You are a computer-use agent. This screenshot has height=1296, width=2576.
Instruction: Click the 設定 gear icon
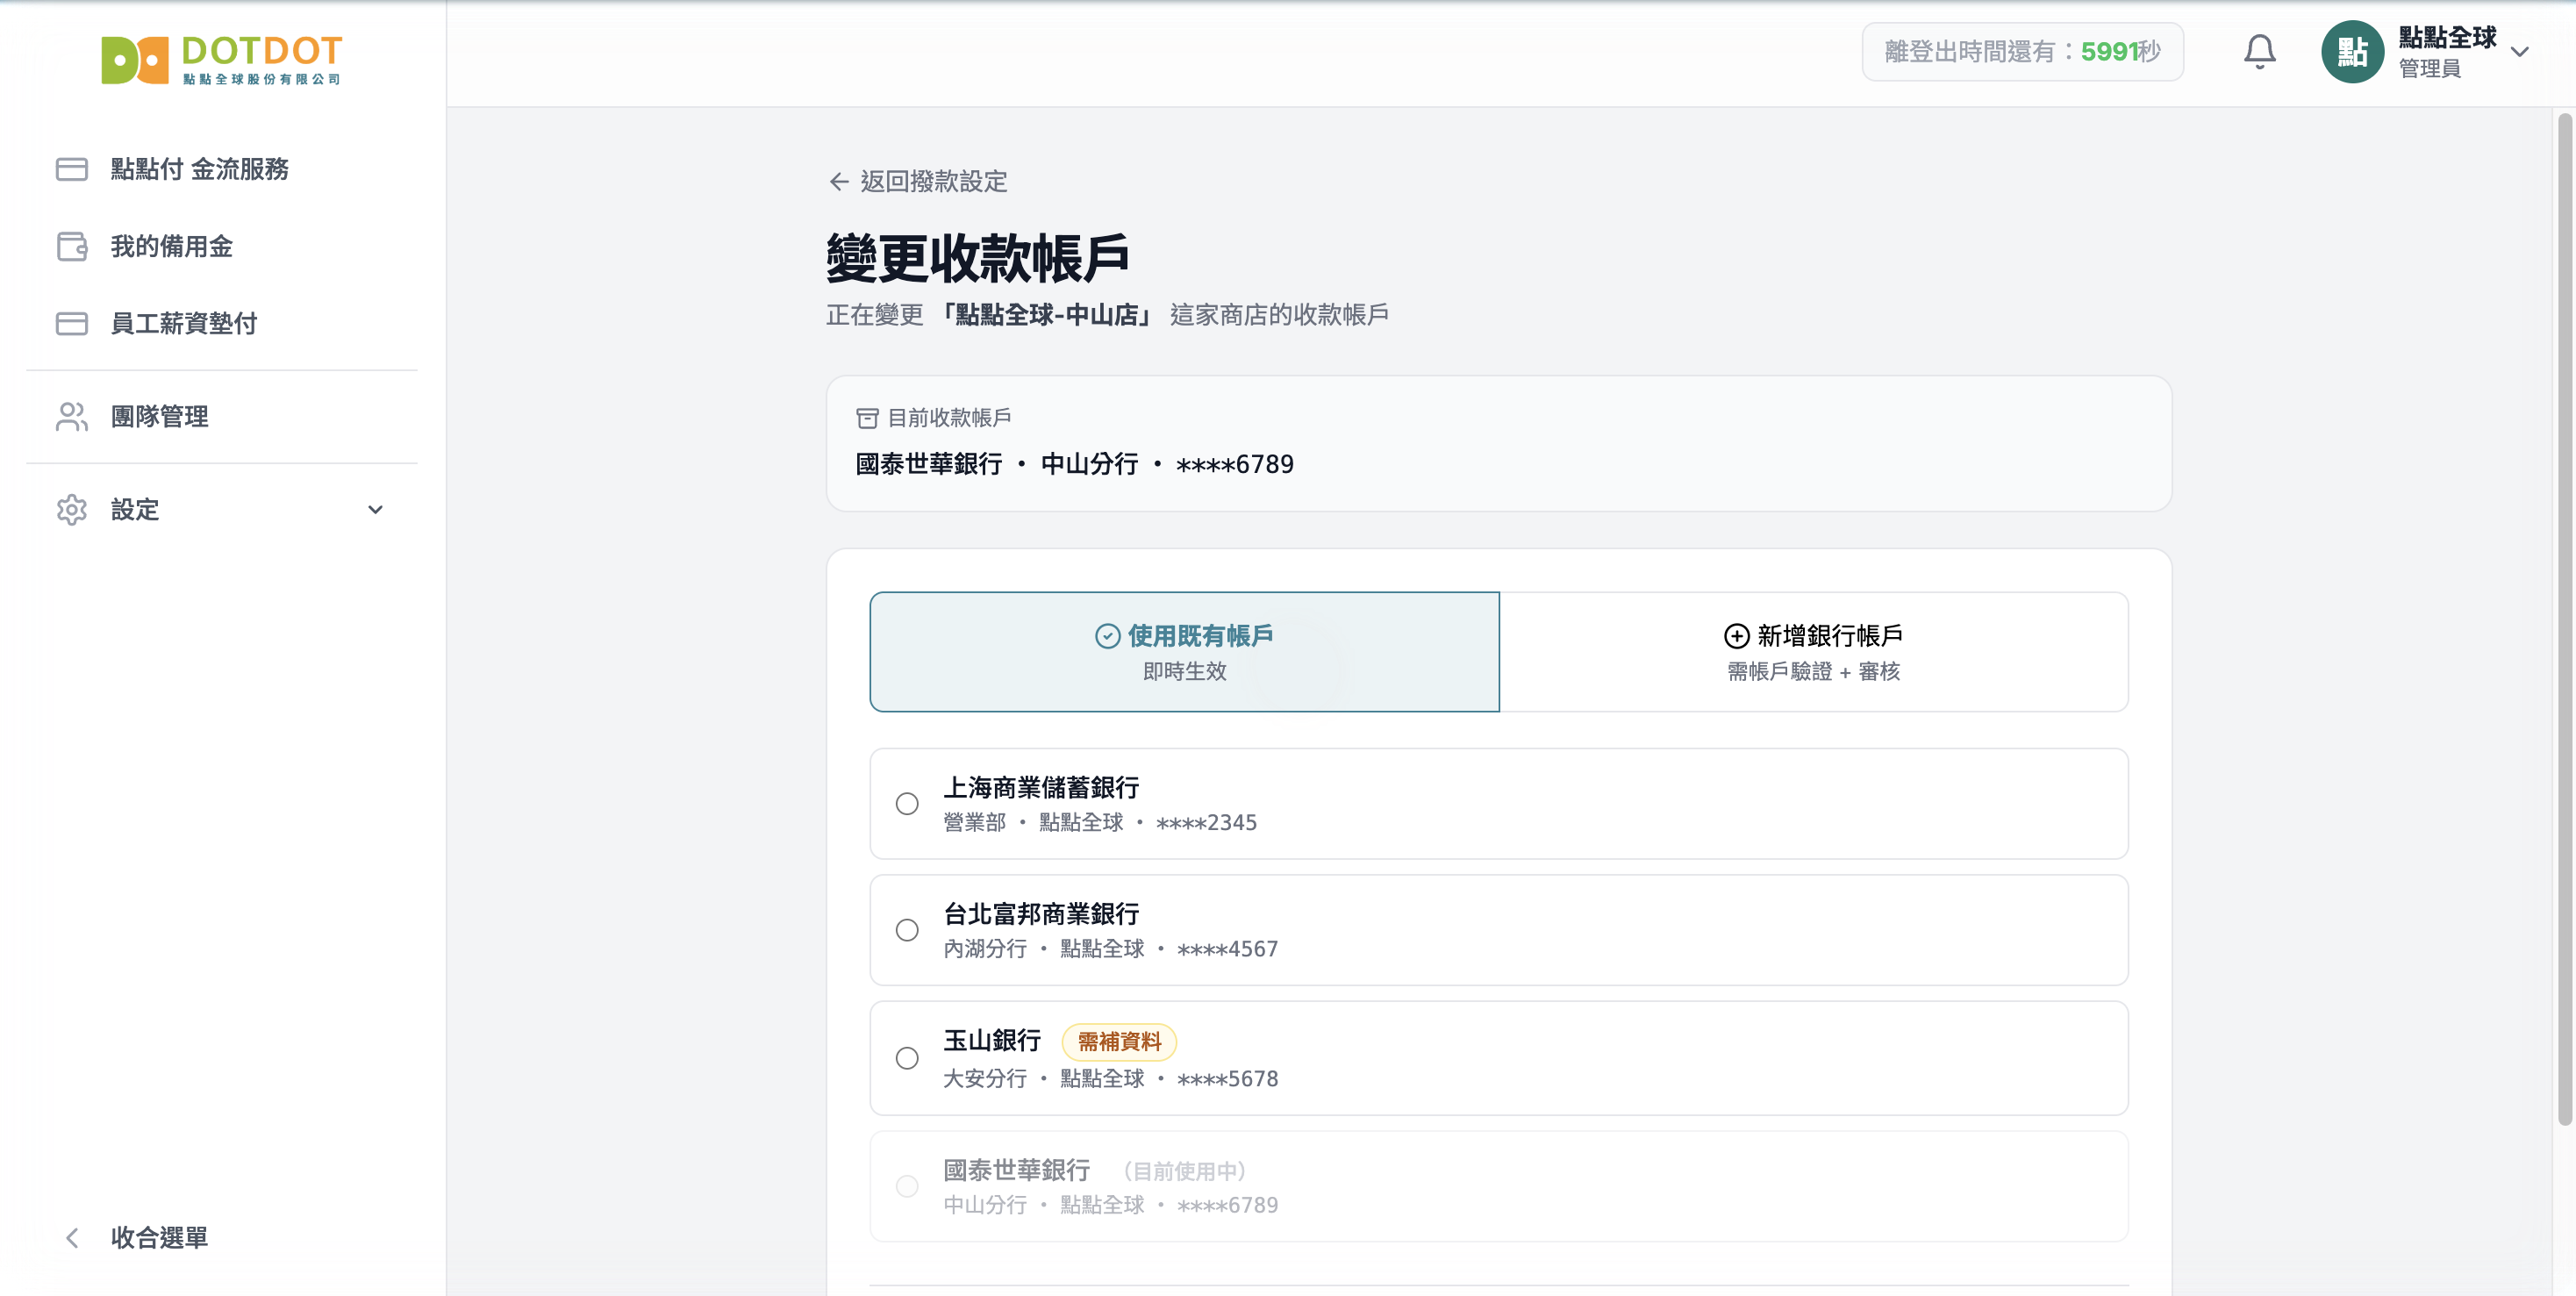click(x=72, y=509)
